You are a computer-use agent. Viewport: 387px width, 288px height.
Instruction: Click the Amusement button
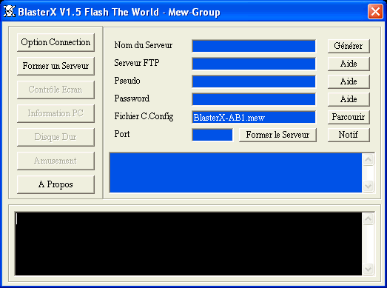coord(55,161)
